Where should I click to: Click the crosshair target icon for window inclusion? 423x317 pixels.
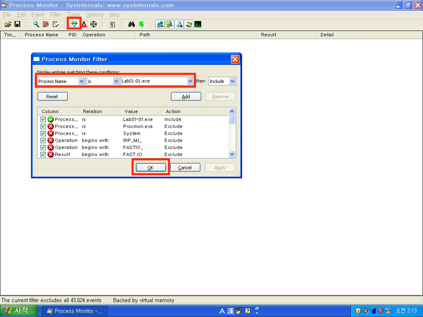[94, 24]
